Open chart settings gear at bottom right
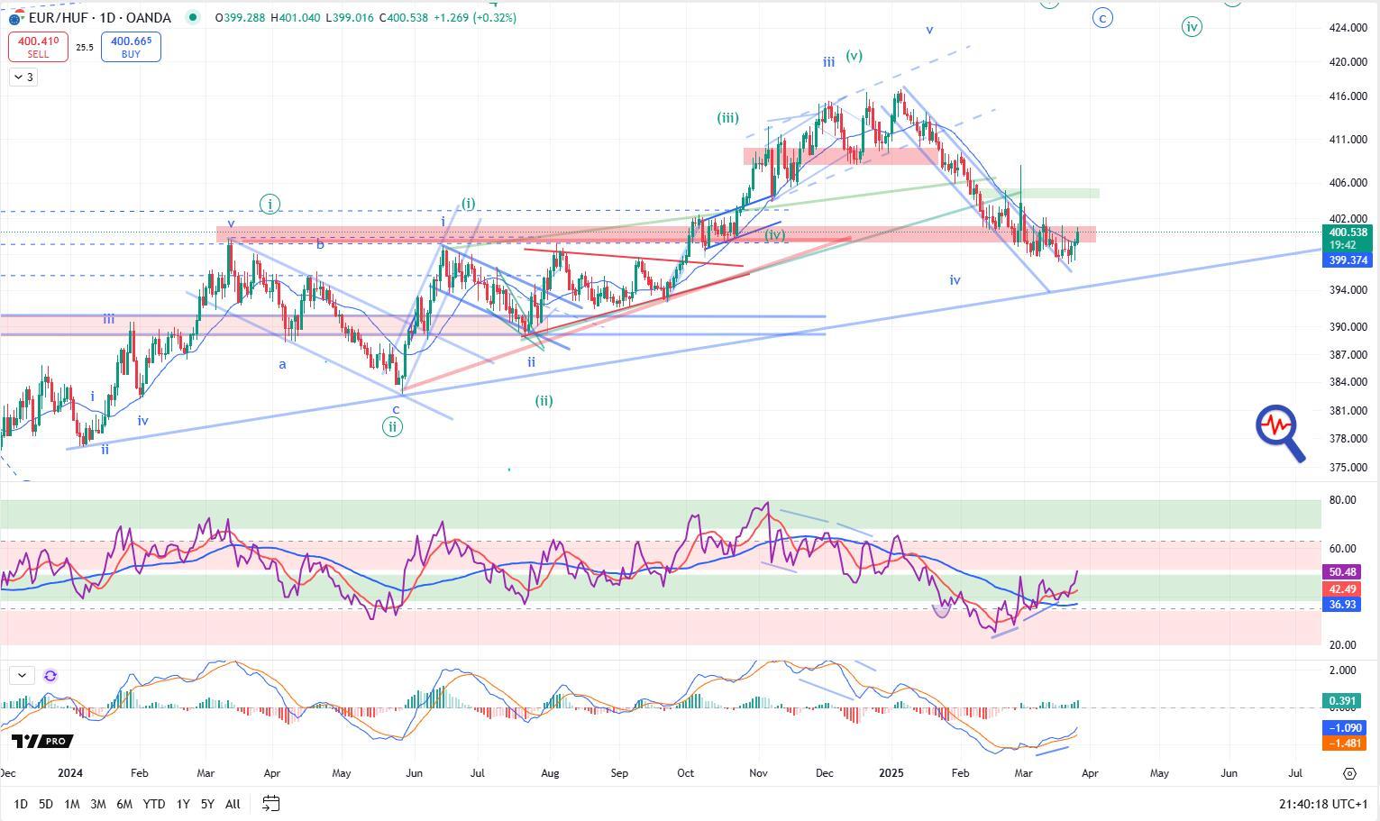Screen dimensions: 1380x821 click(1349, 773)
